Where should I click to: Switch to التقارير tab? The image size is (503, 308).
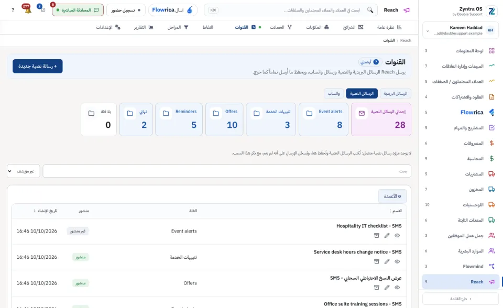[x=144, y=27]
